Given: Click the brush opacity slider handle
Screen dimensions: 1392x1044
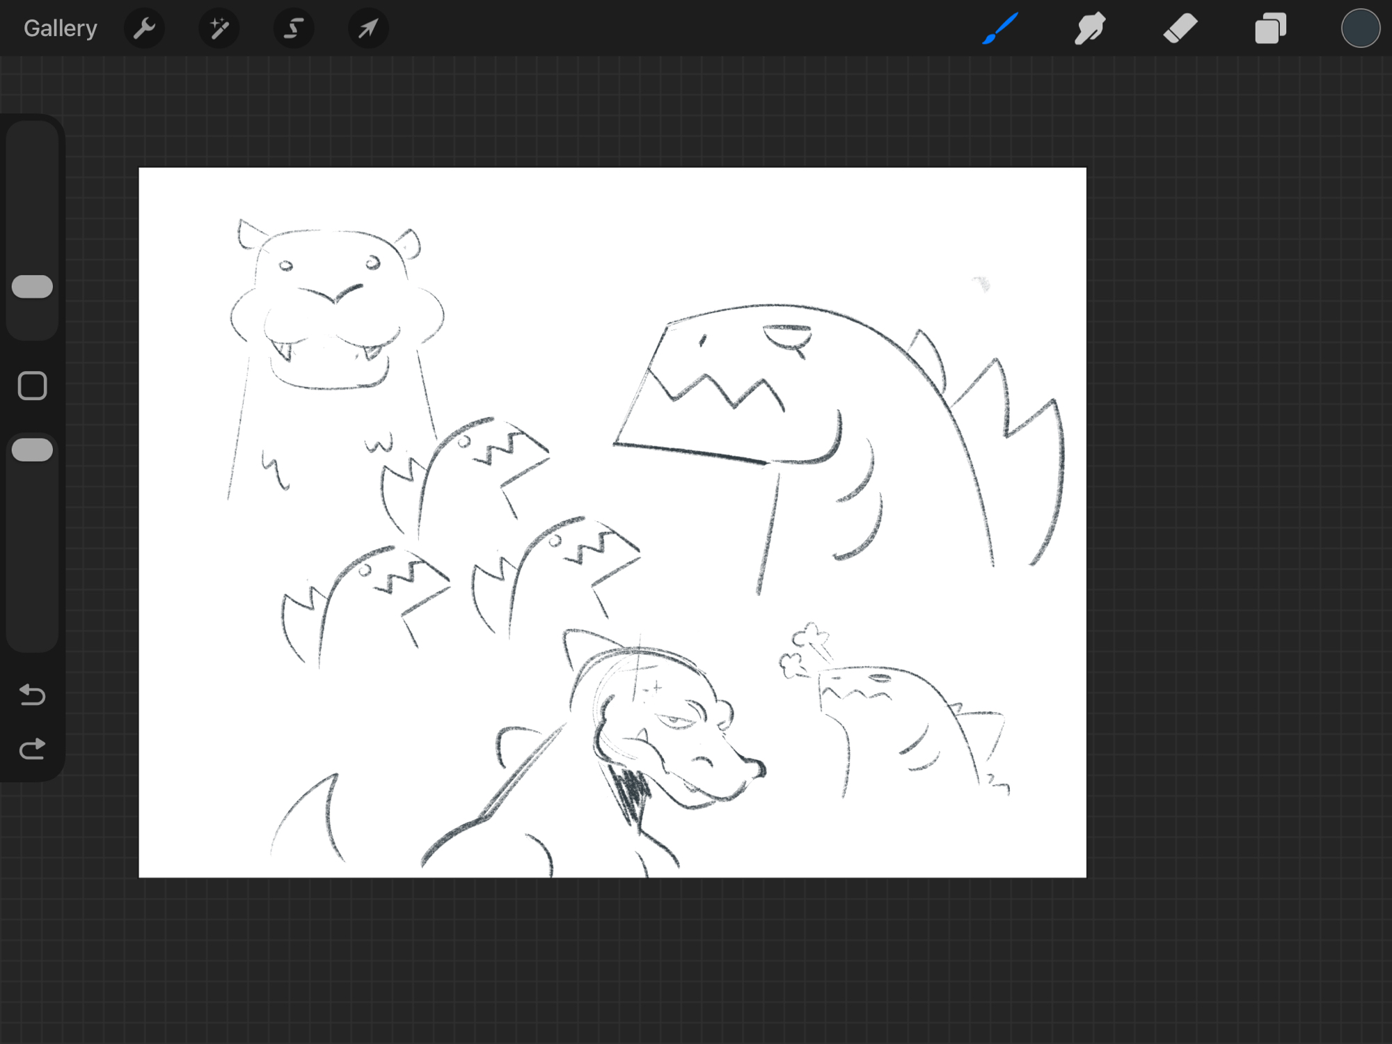Looking at the screenshot, I should 33,450.
